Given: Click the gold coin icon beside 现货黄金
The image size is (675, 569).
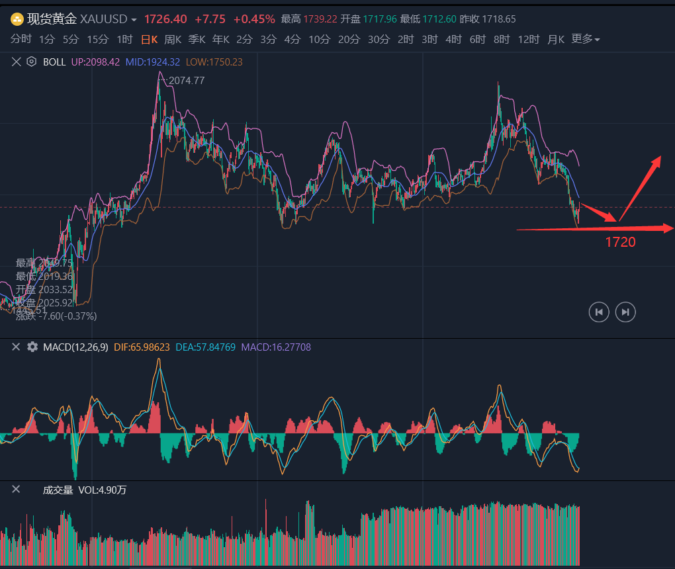Looking at the screenshot, I should coord(17,19).
